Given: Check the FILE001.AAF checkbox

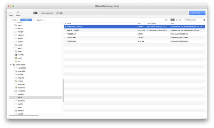Looking at the screenshot, I should (x=66, y=38).
